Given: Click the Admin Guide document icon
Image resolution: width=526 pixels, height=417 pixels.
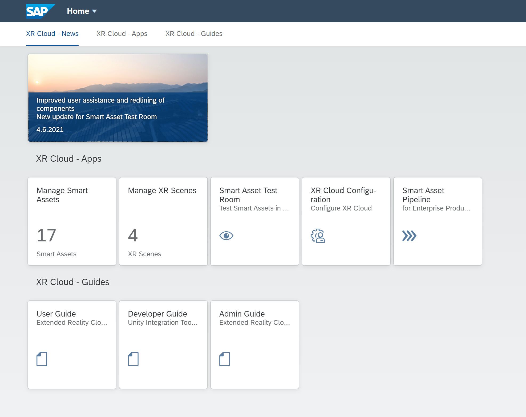Looking at the screenshot, I should (x=225, y=359).
